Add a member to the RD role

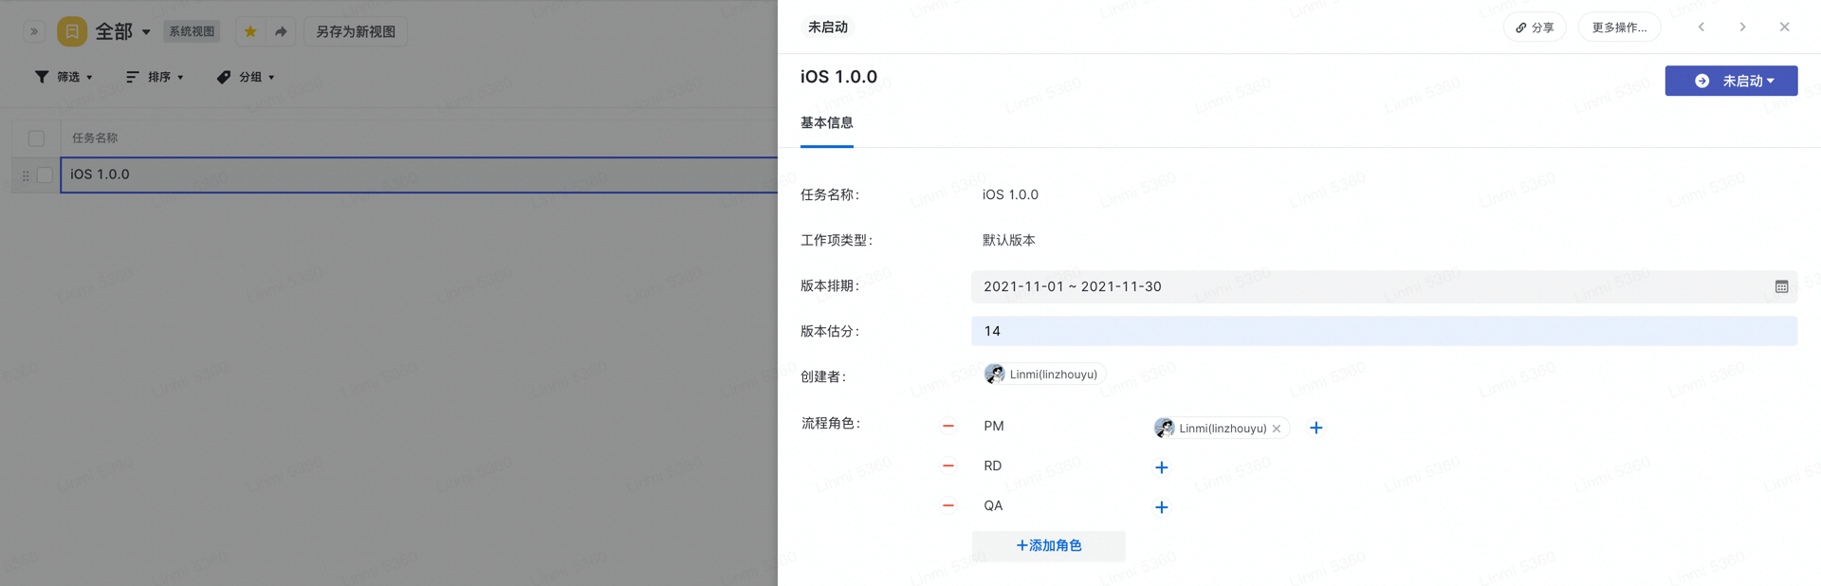coord(1161,467)
